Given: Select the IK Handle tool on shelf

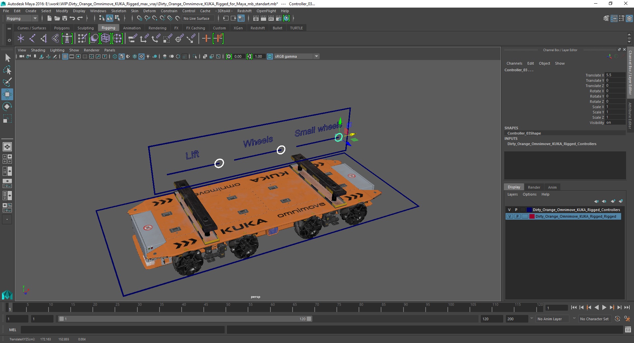Looking at the screenshot, I should [x=44, y=39].
